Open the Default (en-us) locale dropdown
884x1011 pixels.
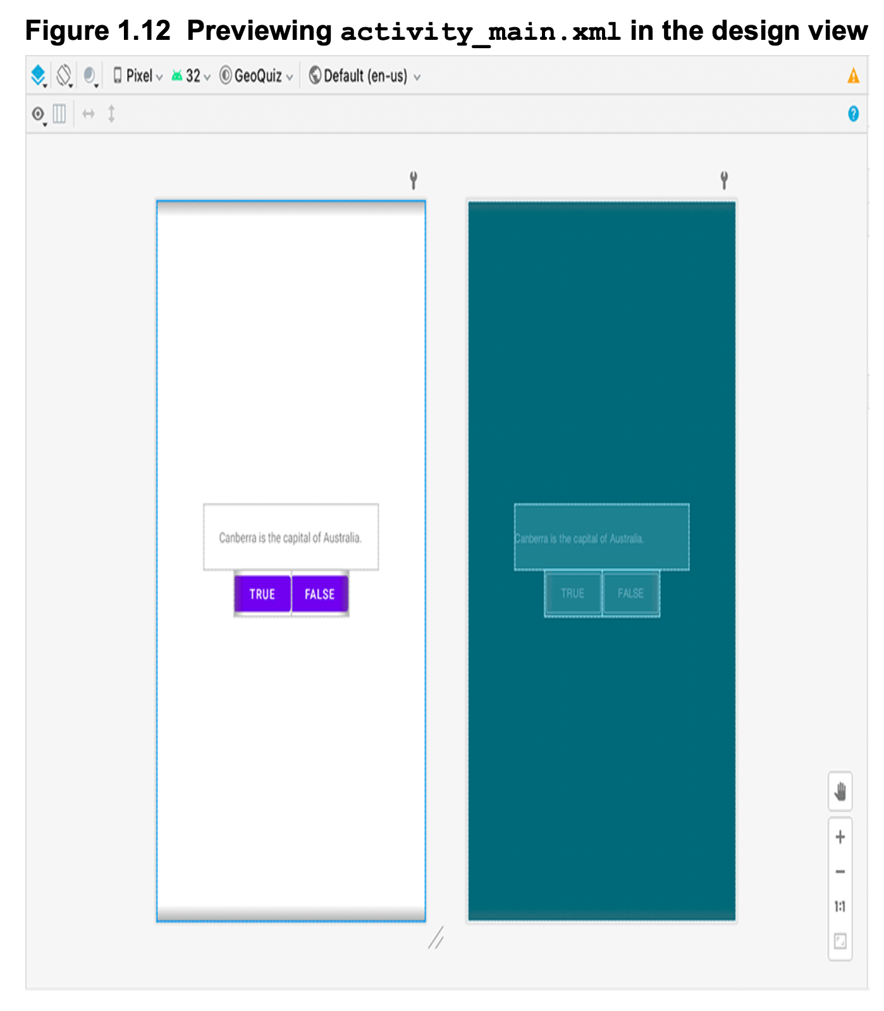(365, 76)
